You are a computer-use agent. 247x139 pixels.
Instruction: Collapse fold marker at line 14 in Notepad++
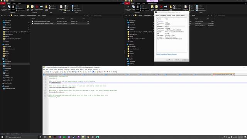(x=48, y=95)
